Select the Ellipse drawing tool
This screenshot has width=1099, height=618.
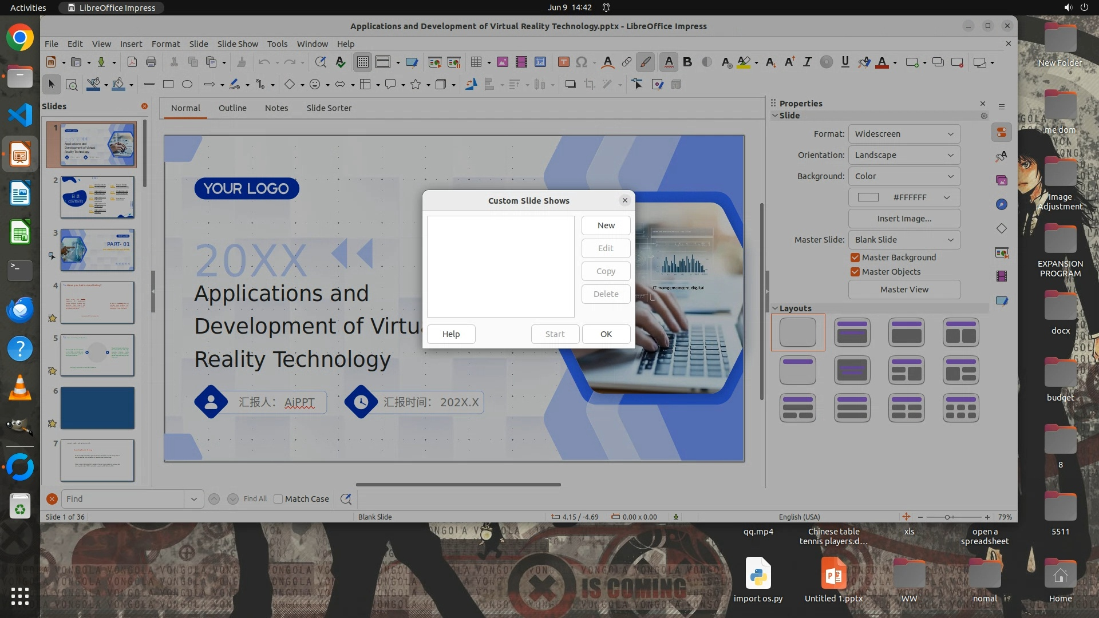[187, 84]
